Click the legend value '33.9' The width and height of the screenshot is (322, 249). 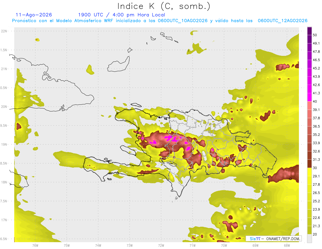coord(316,143)
